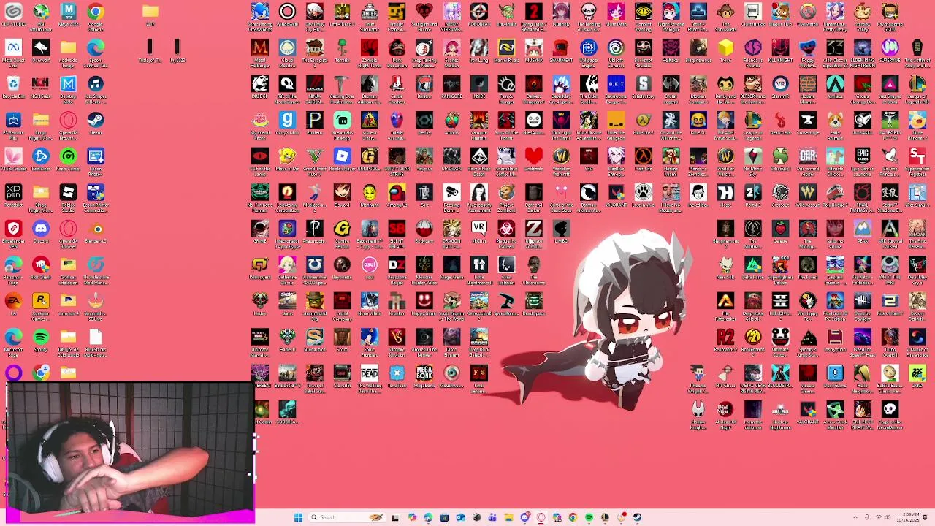Open Copilot from the taskbar
935x526 pixels.
(x=412, y=517)
